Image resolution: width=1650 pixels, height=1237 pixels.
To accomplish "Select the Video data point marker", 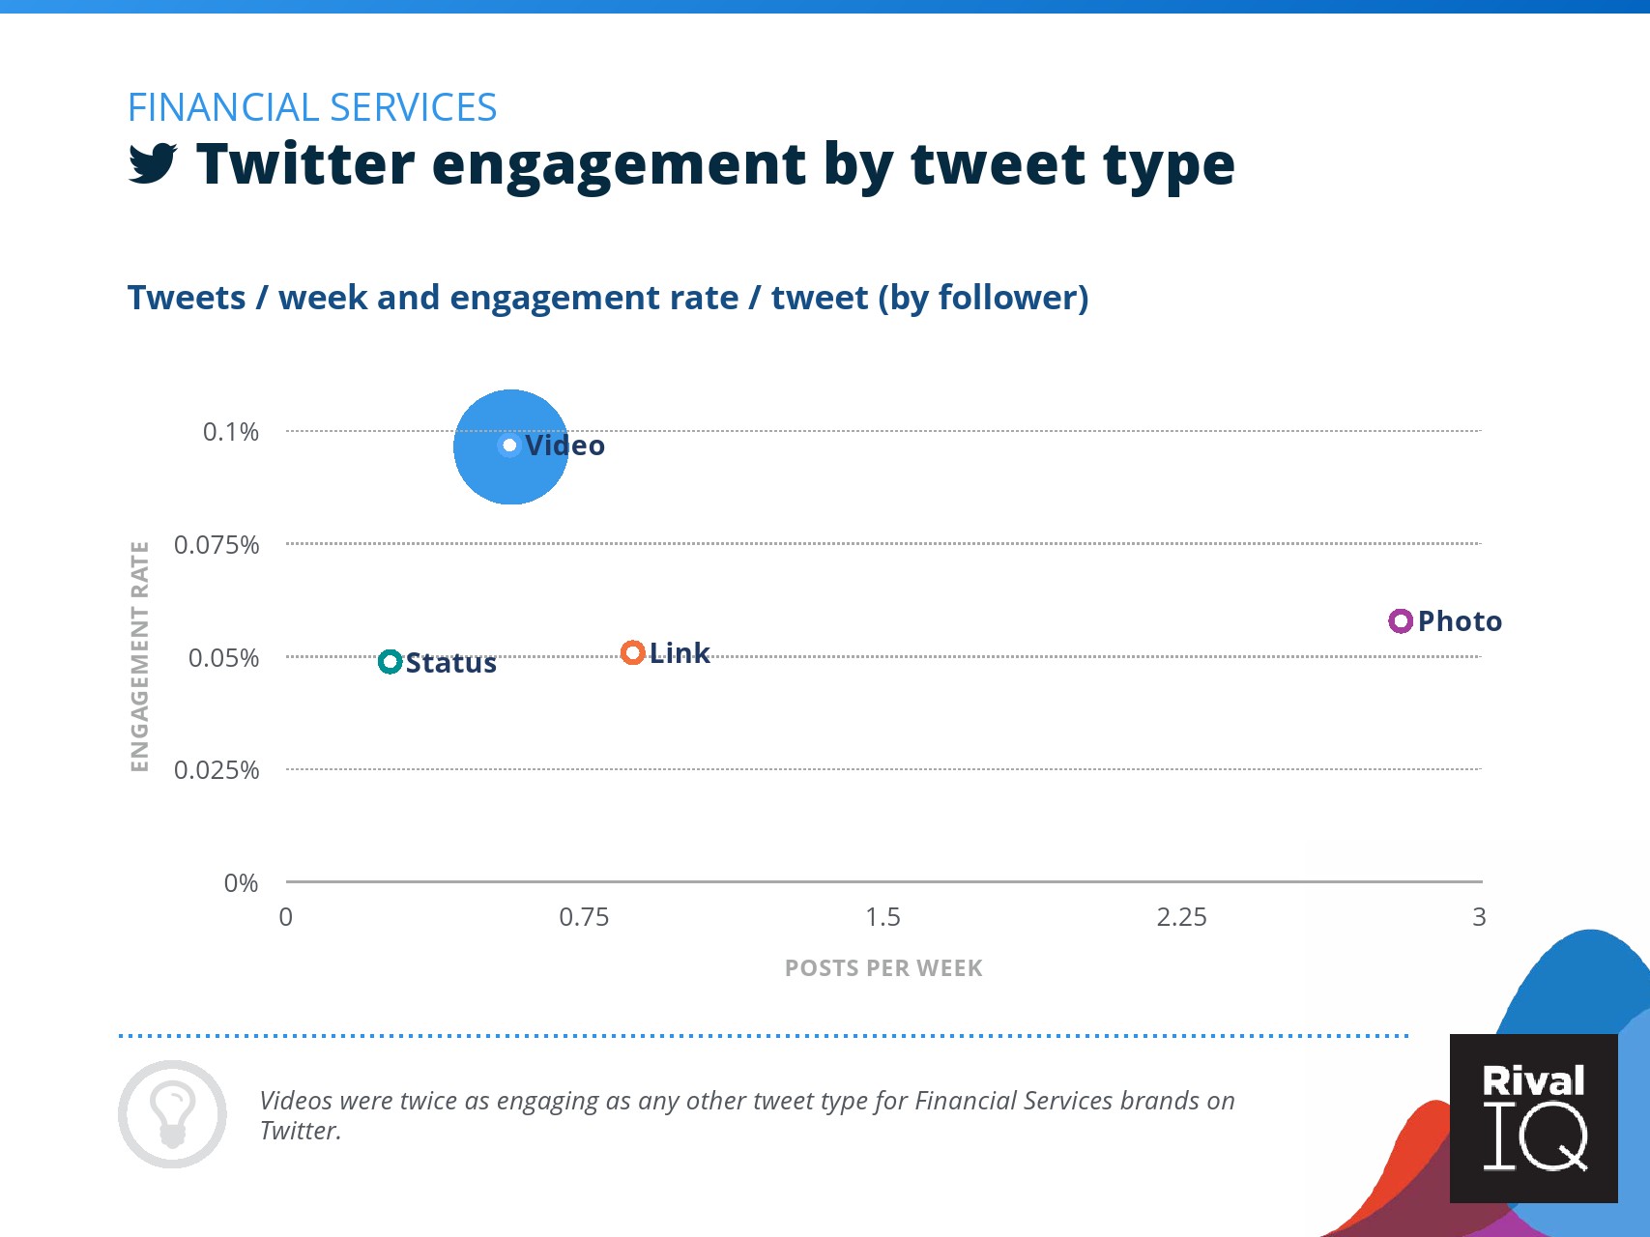I will click(509, 446).
